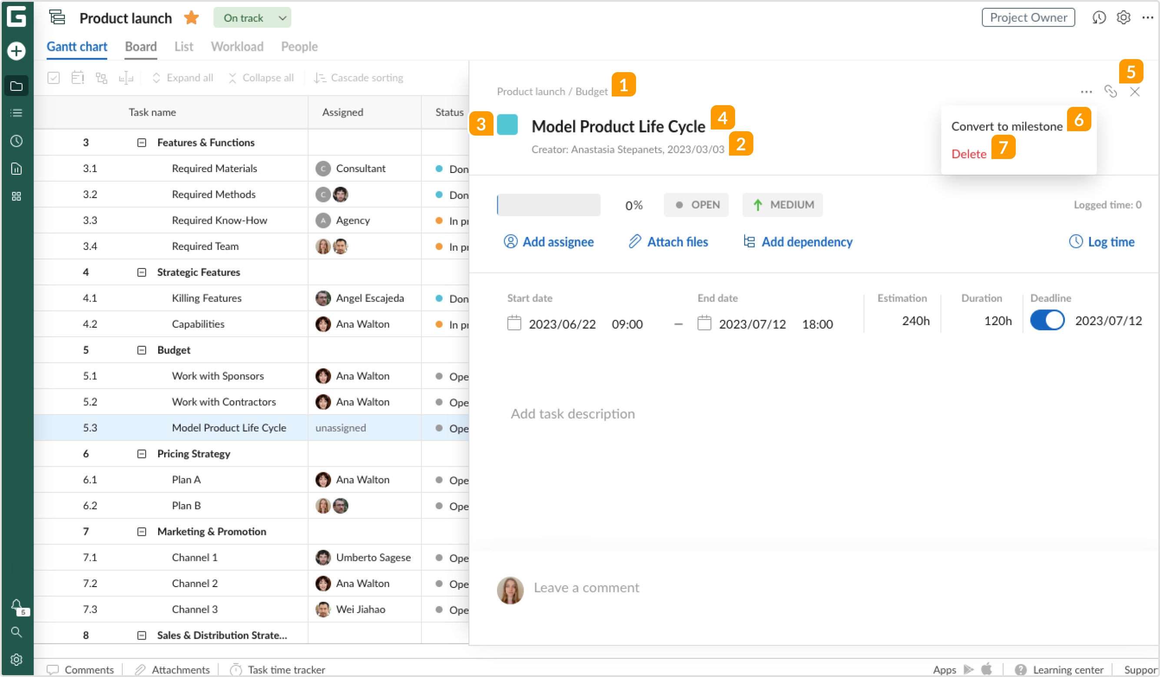Switch to the Workload tab

(x=237, y=46)
